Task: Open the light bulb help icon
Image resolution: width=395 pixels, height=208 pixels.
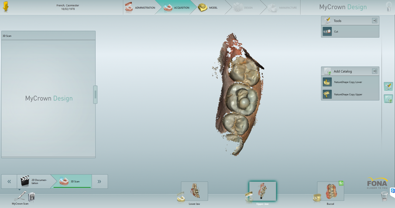Action: tap(388, 7)
